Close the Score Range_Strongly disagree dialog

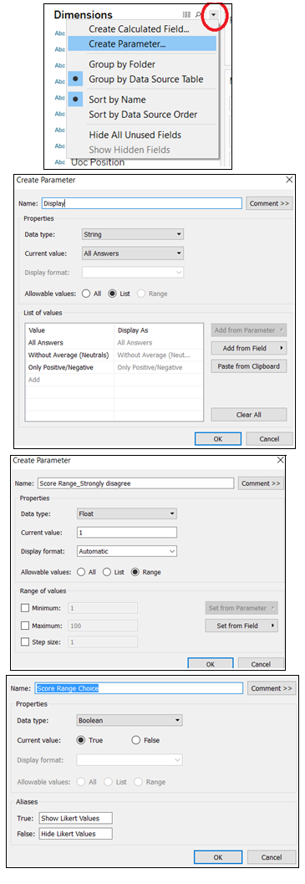click(281, 460)
